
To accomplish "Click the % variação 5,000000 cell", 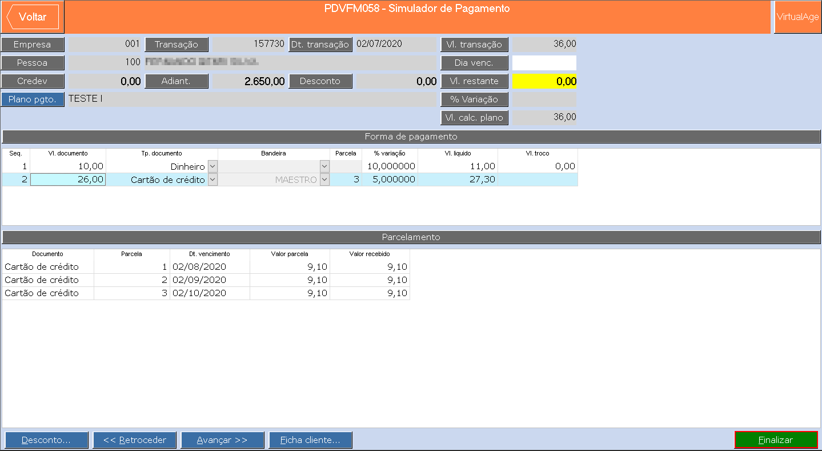I will (x=390, y=179).
